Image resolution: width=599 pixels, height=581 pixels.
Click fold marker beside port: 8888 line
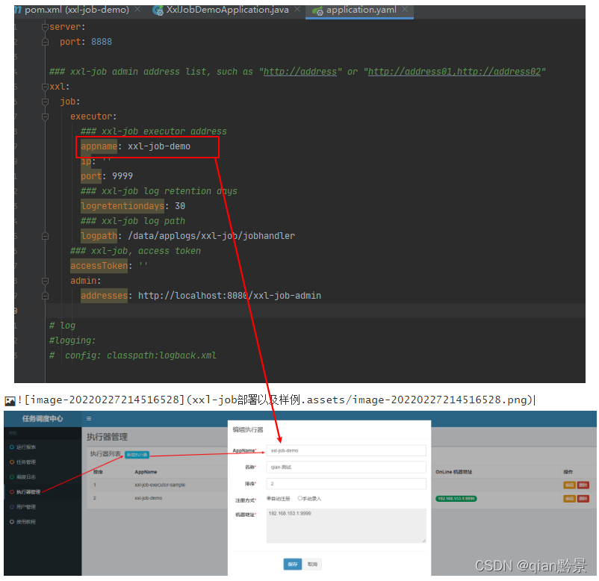pos(45,42)
